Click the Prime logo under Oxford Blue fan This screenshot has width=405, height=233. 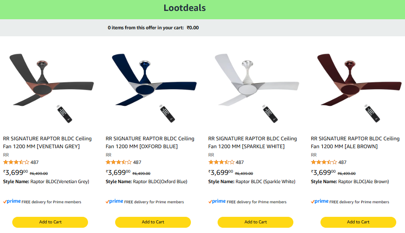point(115,202)
